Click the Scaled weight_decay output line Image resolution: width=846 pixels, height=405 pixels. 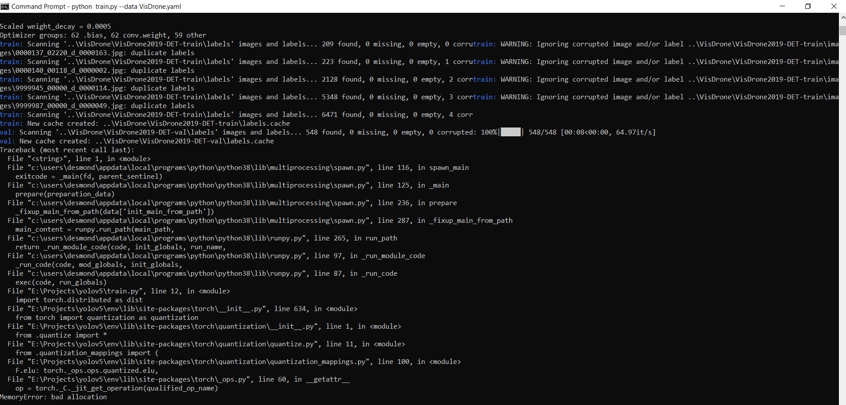[x=55, y=26]
